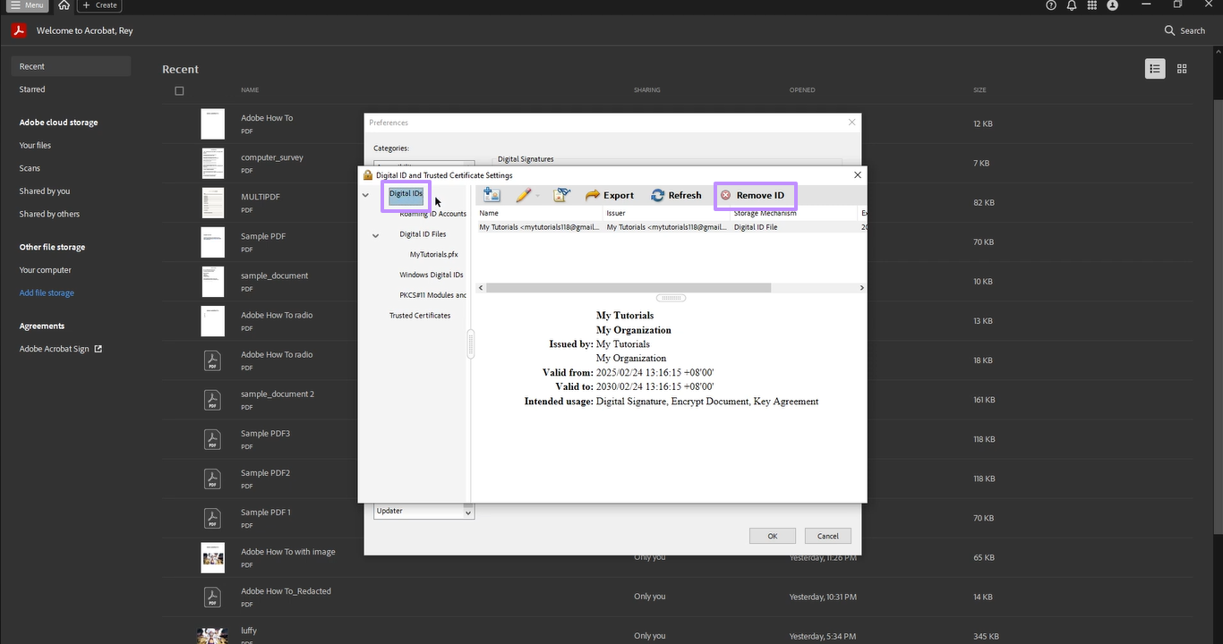Screen dimensions: 1223x644
Task: Open the Help question-mark icon
Action: (1051, 5)
